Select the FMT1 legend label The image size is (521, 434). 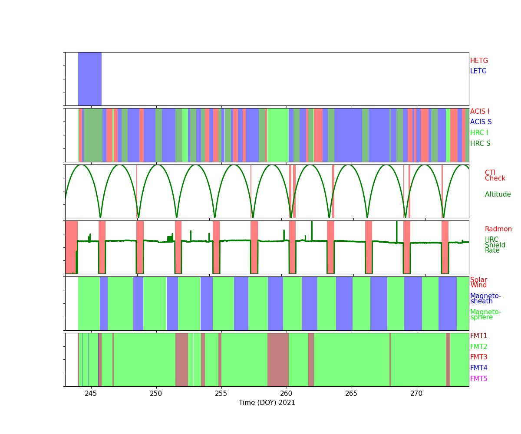tap(478, 336)
